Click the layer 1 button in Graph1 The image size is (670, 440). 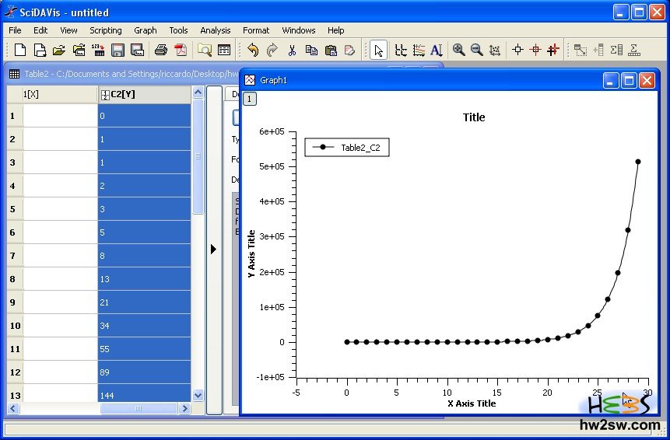[249, 99]
